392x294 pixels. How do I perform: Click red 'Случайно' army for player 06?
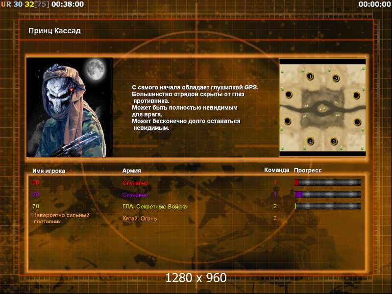[x=135, y=183]
